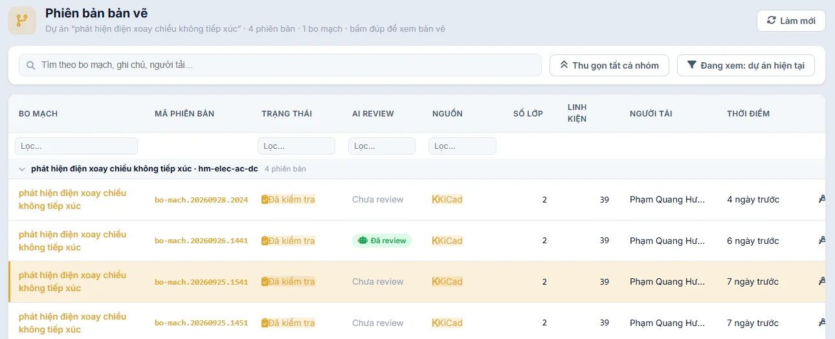
Task: Sort by the Thời điểm column header
Action: [748, 114]
